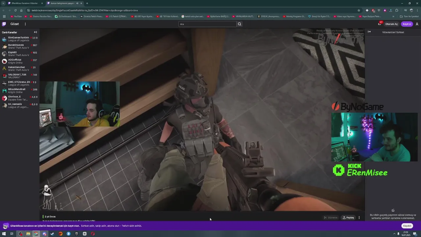Open the tab search dropdown arrow

tap(3, 3)
